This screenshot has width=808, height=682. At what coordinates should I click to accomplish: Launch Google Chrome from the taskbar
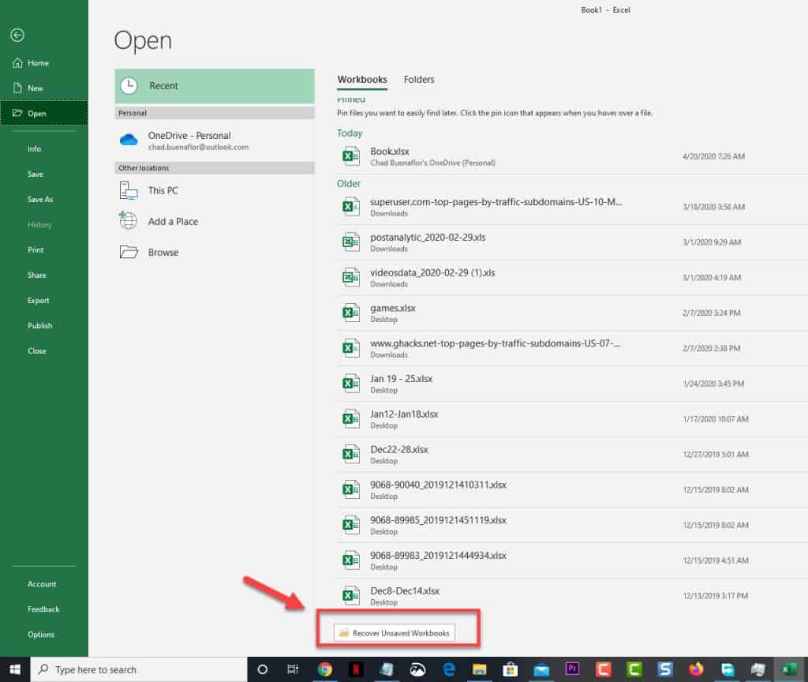click(x=324, y=669)
